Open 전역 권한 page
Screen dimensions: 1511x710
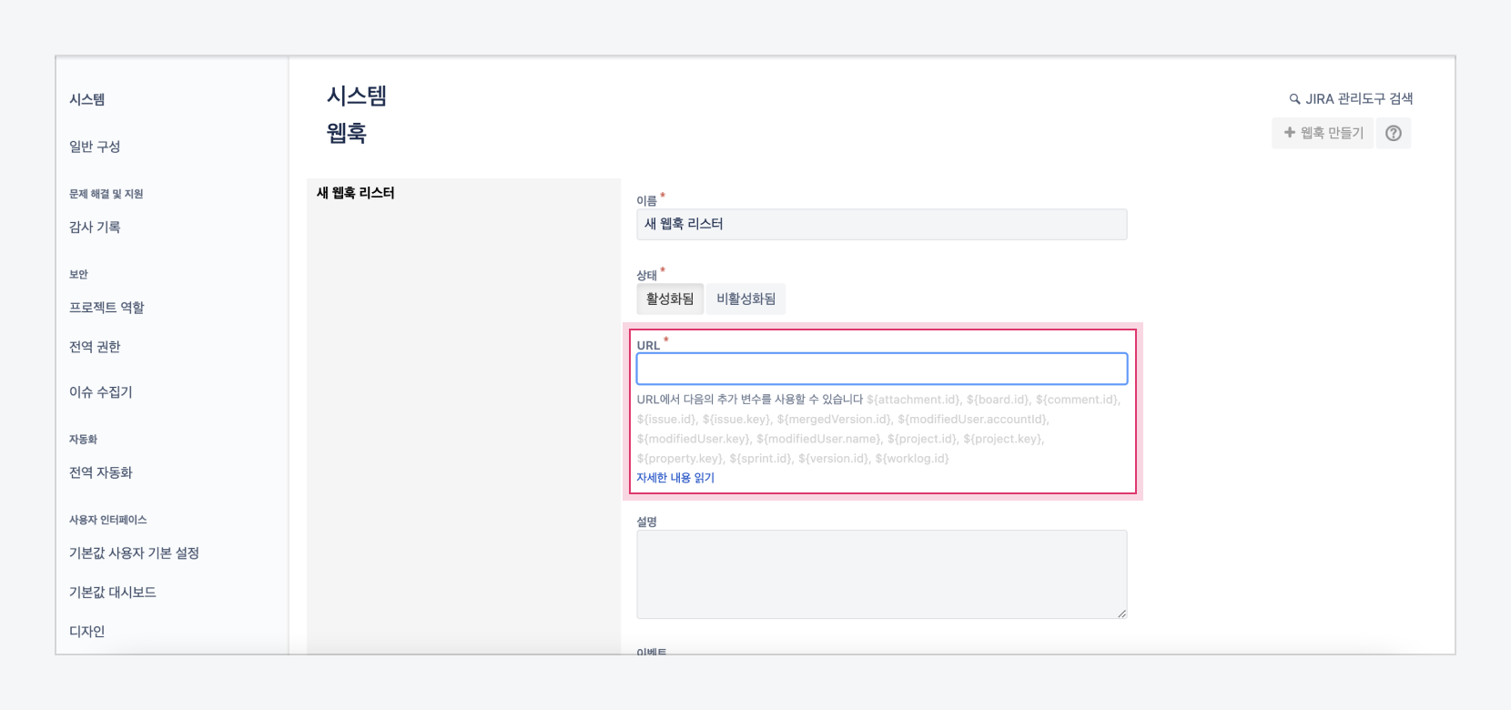point(95,347)
